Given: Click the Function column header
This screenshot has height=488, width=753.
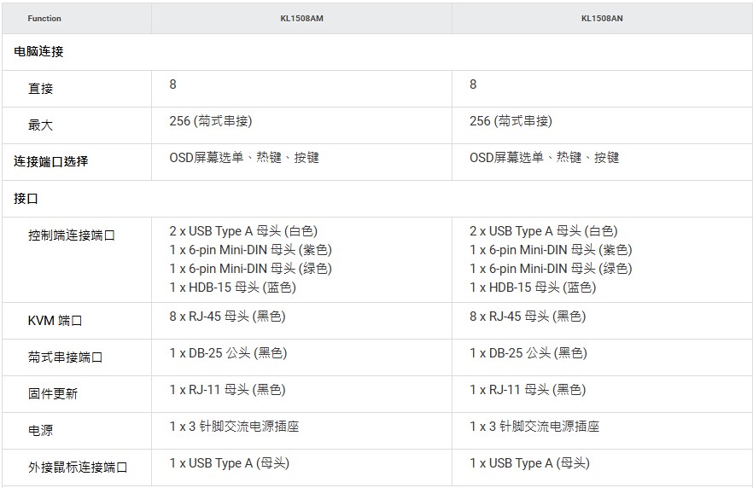Looking at the screenshot, I should pos(44,19).
